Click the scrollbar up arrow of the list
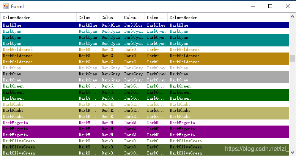Viewport: 296px width, 156px height. [293, 16]
